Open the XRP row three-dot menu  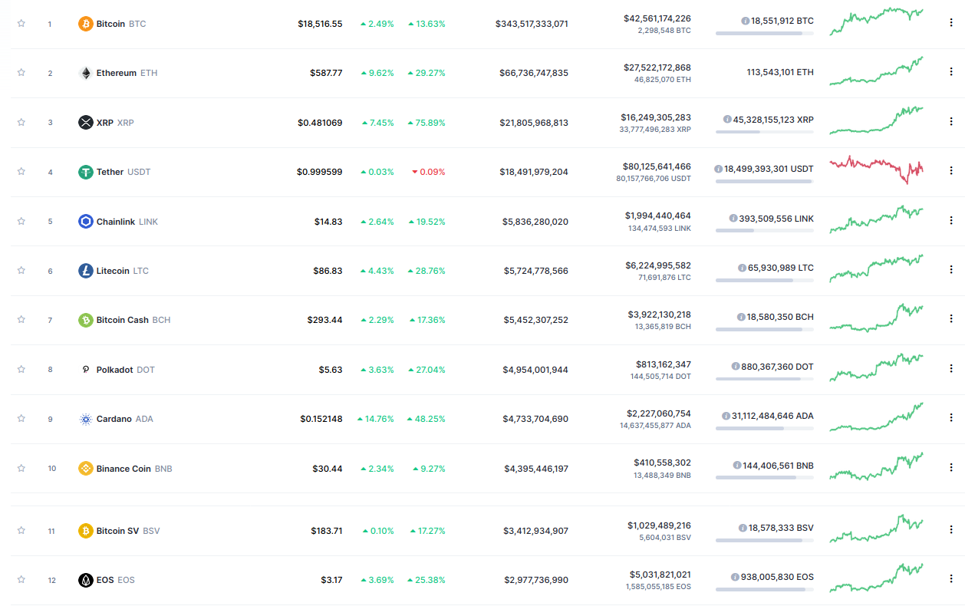point(951,121)
